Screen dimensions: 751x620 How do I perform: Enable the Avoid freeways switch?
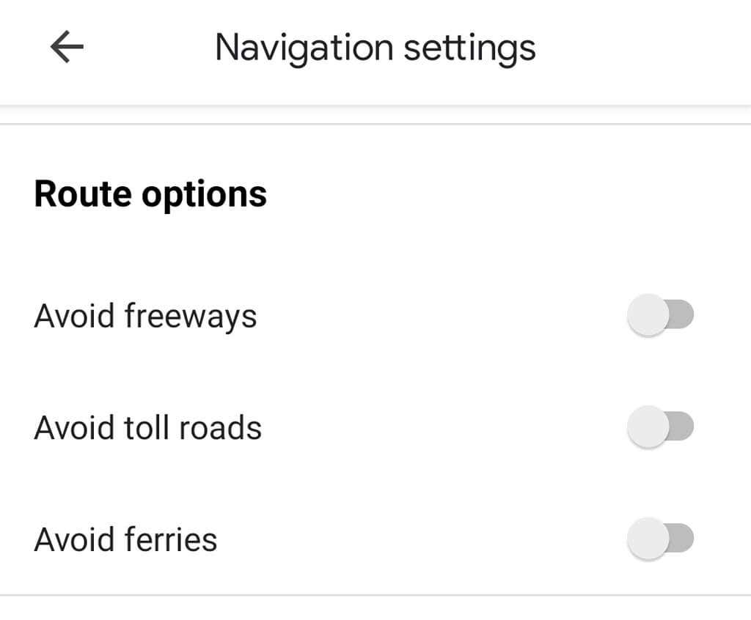tap(660, 316)
